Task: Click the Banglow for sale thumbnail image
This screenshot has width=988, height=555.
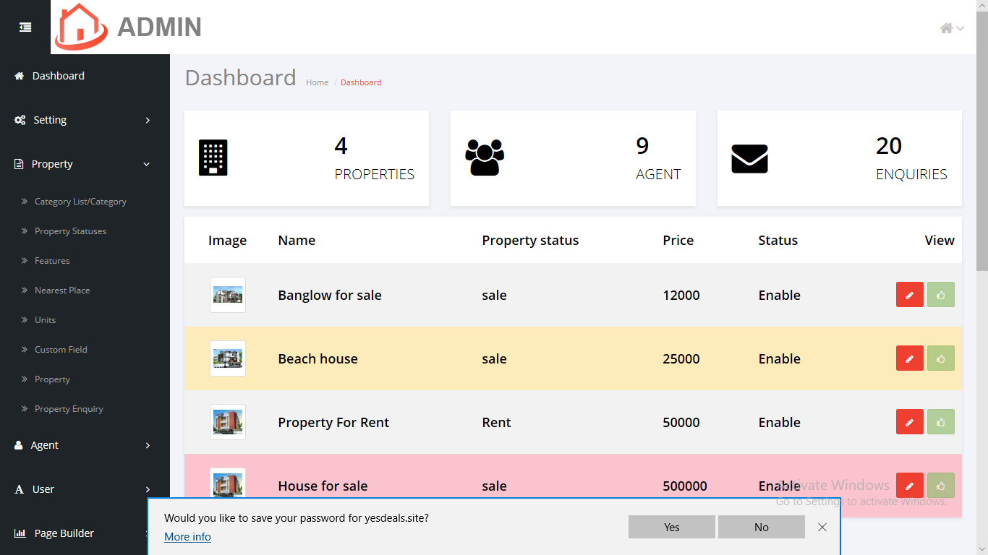Action: [228, 295]
